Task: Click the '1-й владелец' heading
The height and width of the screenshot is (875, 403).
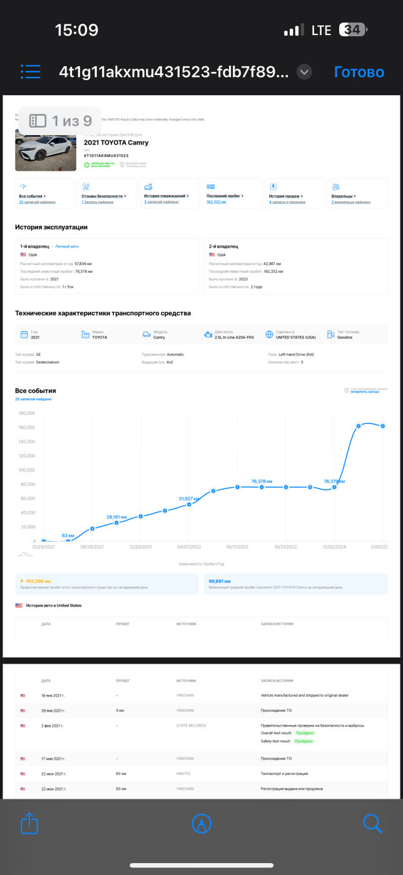Action: pos(34,246)
